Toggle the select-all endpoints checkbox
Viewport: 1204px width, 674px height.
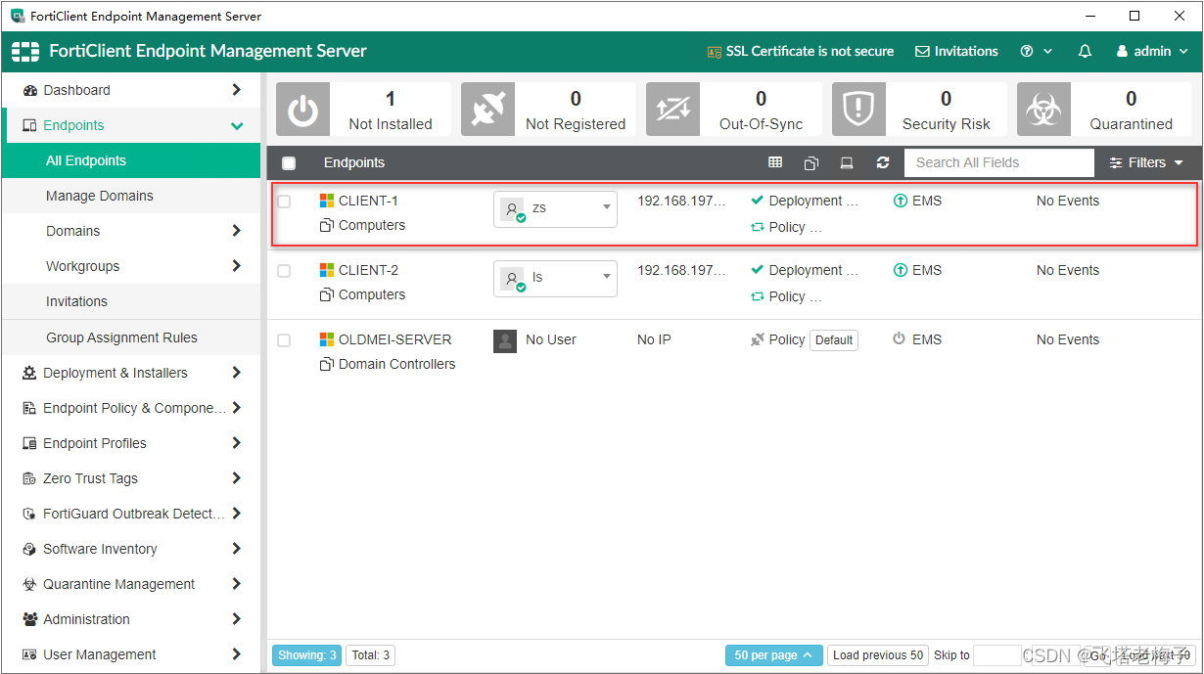tap(289, 163)
